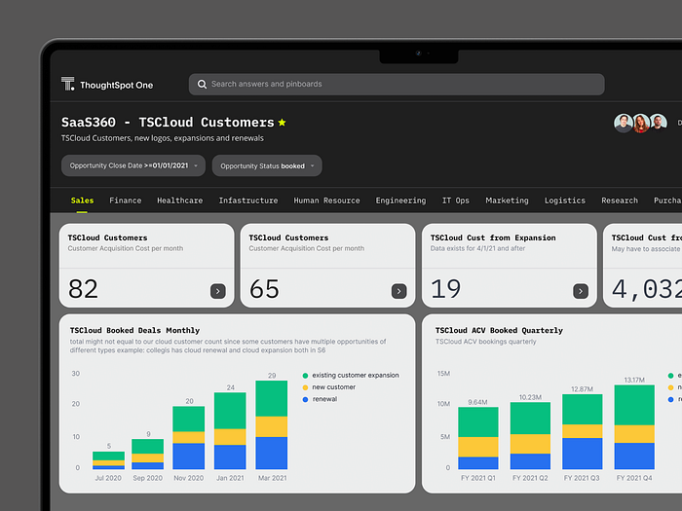Click the FY 2021 Q2 bar
682x511 pixels.
(x=530, y=435)
